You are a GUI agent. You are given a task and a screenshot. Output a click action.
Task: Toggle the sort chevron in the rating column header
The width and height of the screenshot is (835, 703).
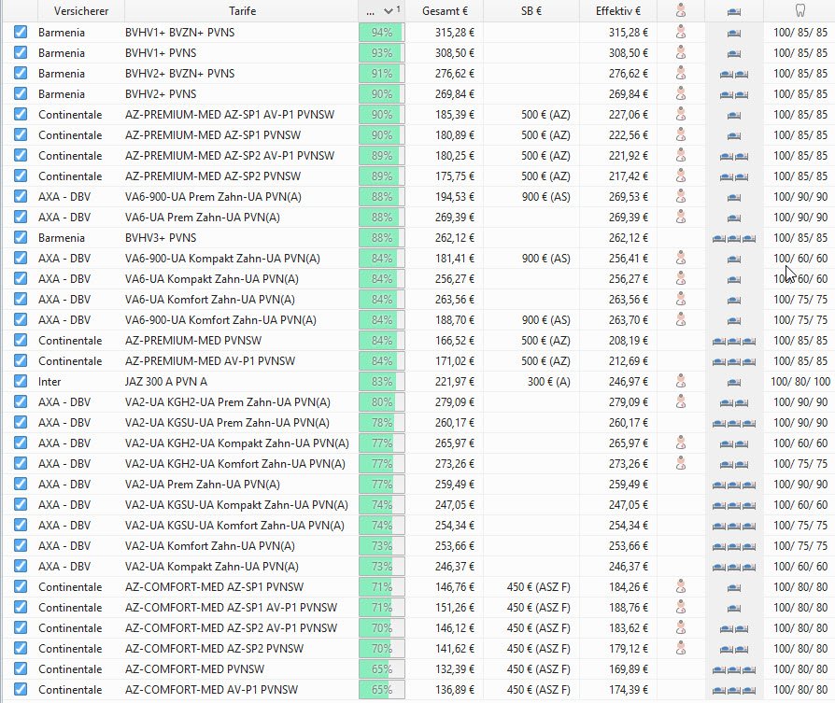tap(389, 11)
